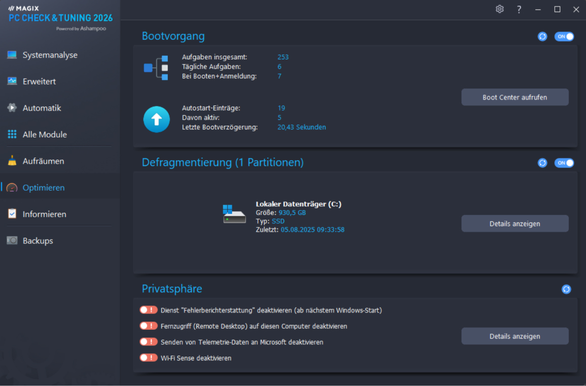Click Boot Center aufrufen button
Image resolution: width=586 pixels, height=386 pixels.
[x=514, y=97]
